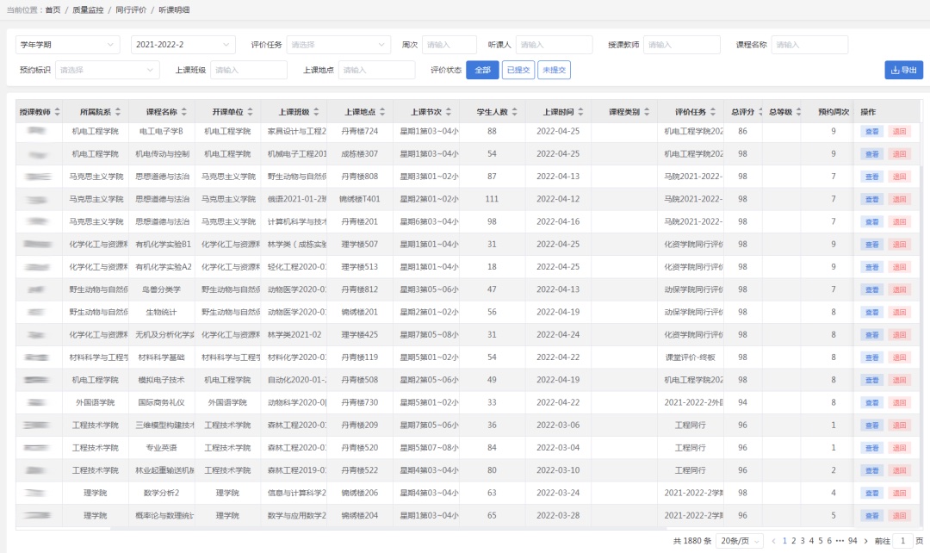Select 未提交 status filter
Viewport: 930px width, 553px height.
pos(554,71)
